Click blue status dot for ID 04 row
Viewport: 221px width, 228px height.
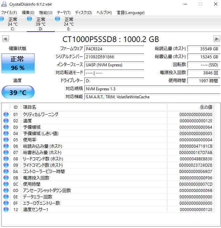tap(6, 133)
